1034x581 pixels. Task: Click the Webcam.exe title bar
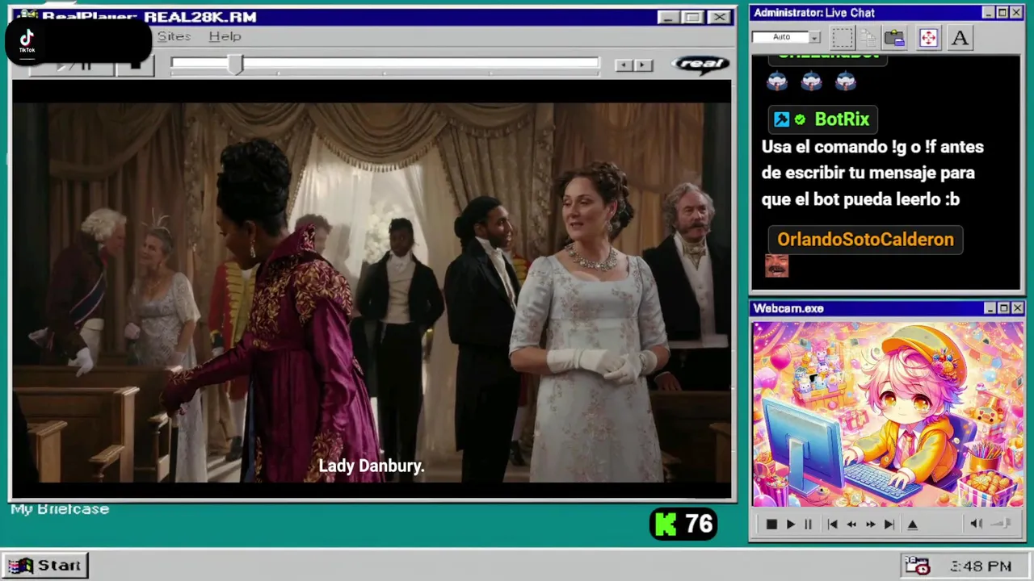[887, 308]
